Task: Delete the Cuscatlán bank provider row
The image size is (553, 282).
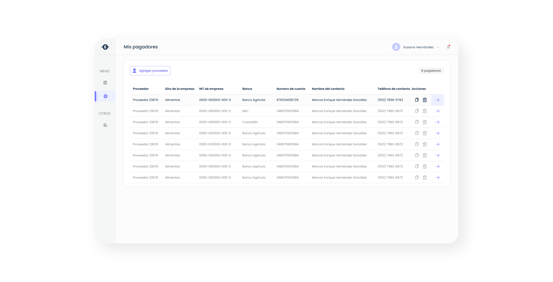Action: point(425,122)
